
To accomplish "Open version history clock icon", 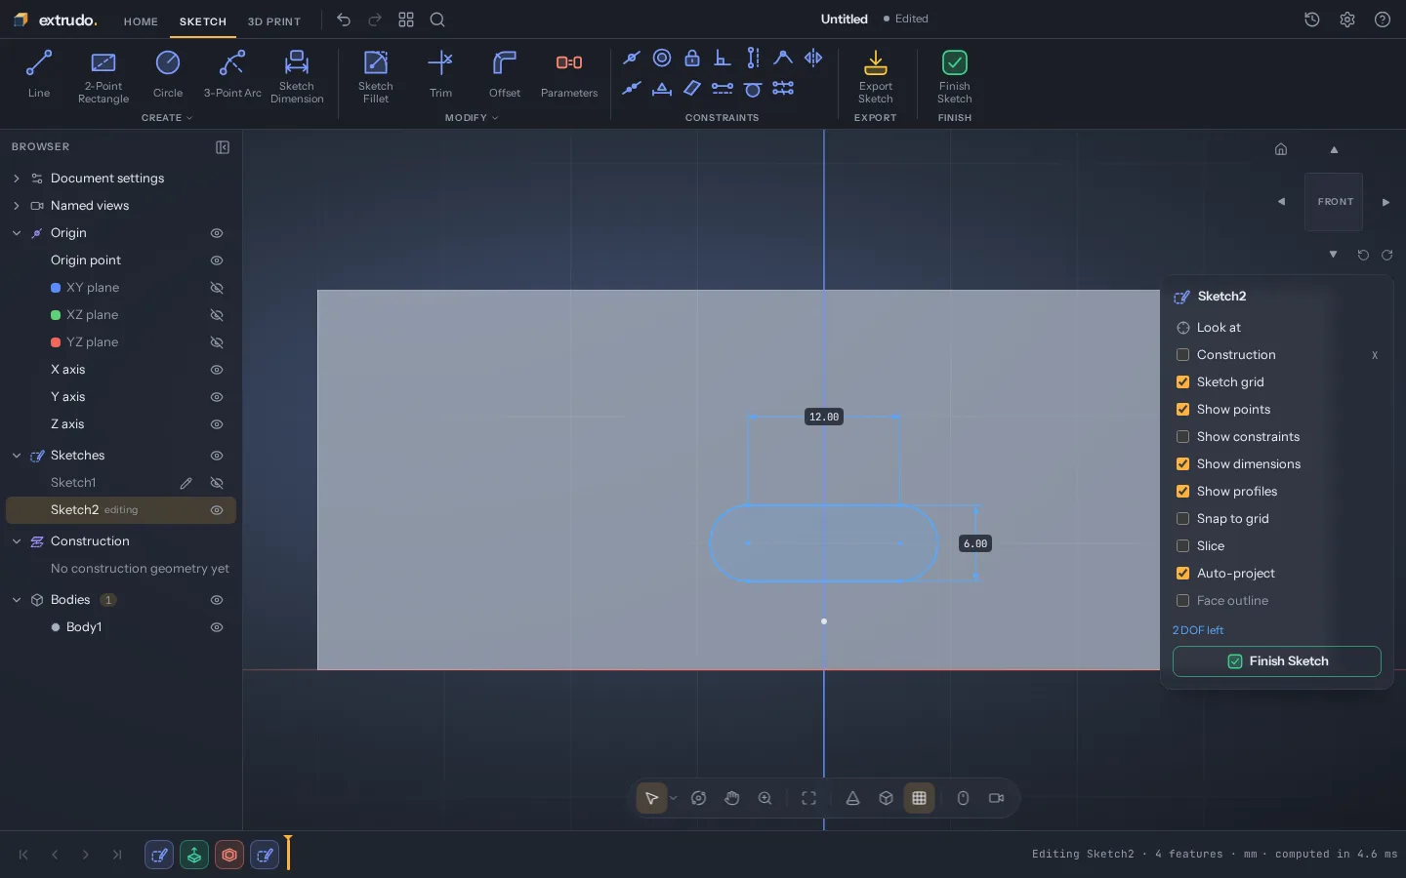I will click(1312, 20).
